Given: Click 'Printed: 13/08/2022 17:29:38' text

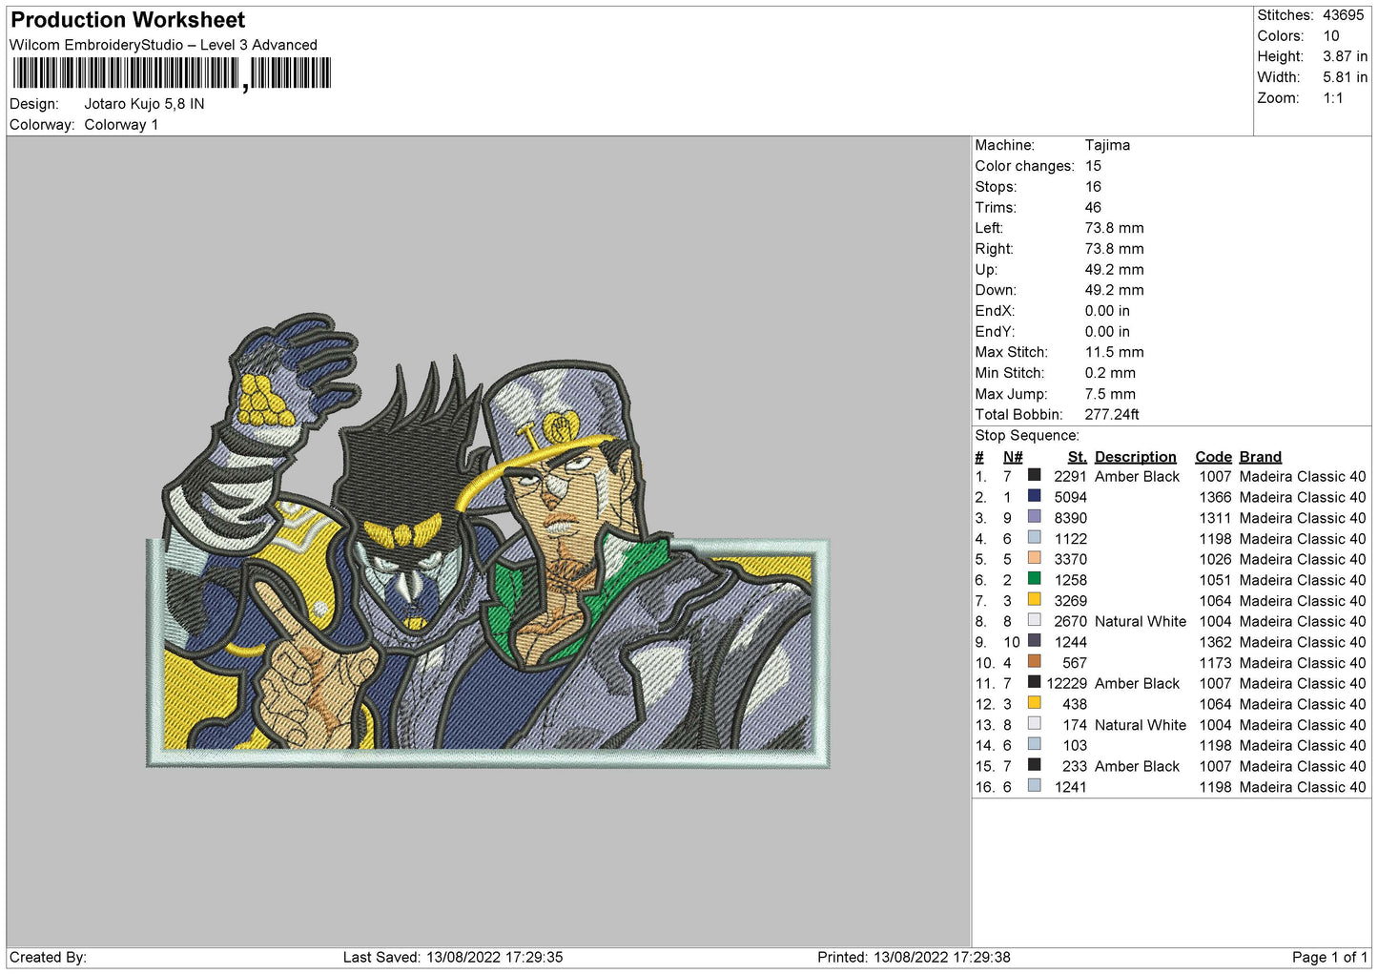Looking at the screenshot, I should tap(914, 957).
